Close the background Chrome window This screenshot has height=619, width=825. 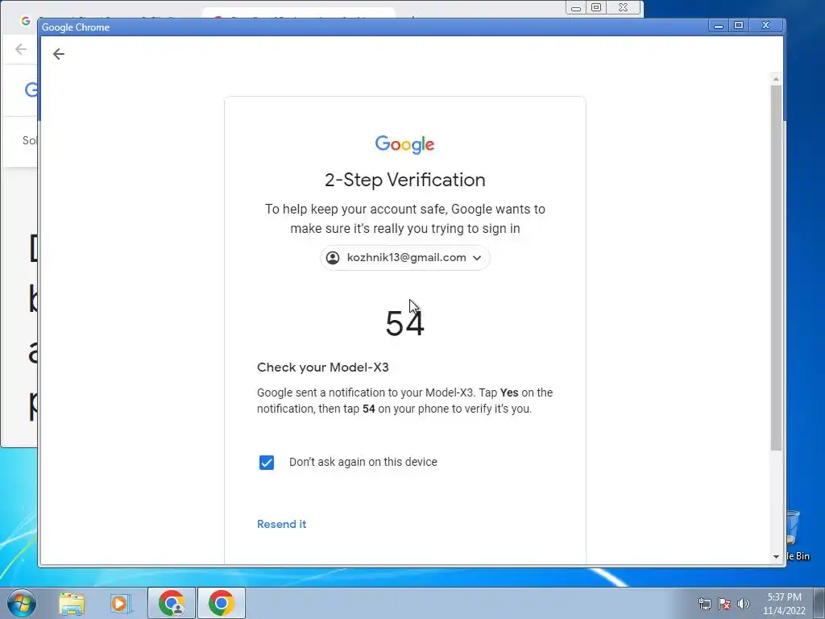624,8
